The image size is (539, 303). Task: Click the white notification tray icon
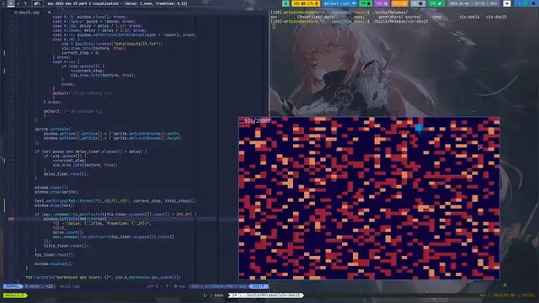click(x=507, y=3)
